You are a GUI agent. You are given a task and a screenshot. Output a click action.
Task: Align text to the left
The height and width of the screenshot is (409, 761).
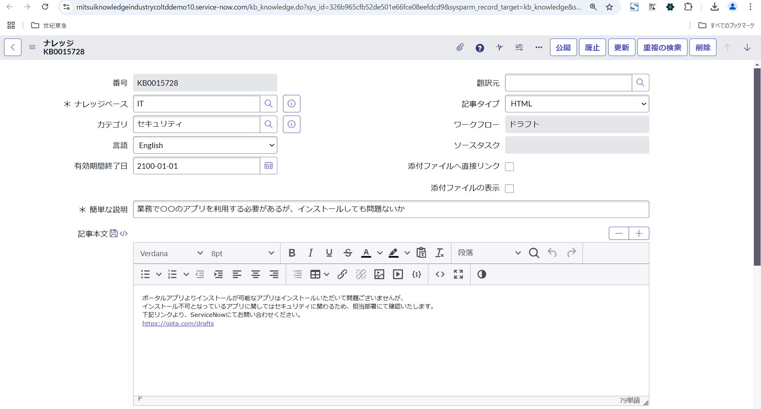pyautogui.click(x=237, y=274)
